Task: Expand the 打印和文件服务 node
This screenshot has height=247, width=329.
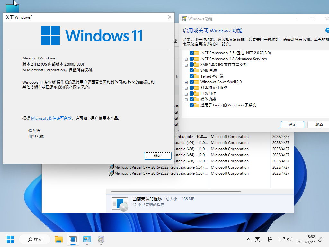Action: point(186,88)
